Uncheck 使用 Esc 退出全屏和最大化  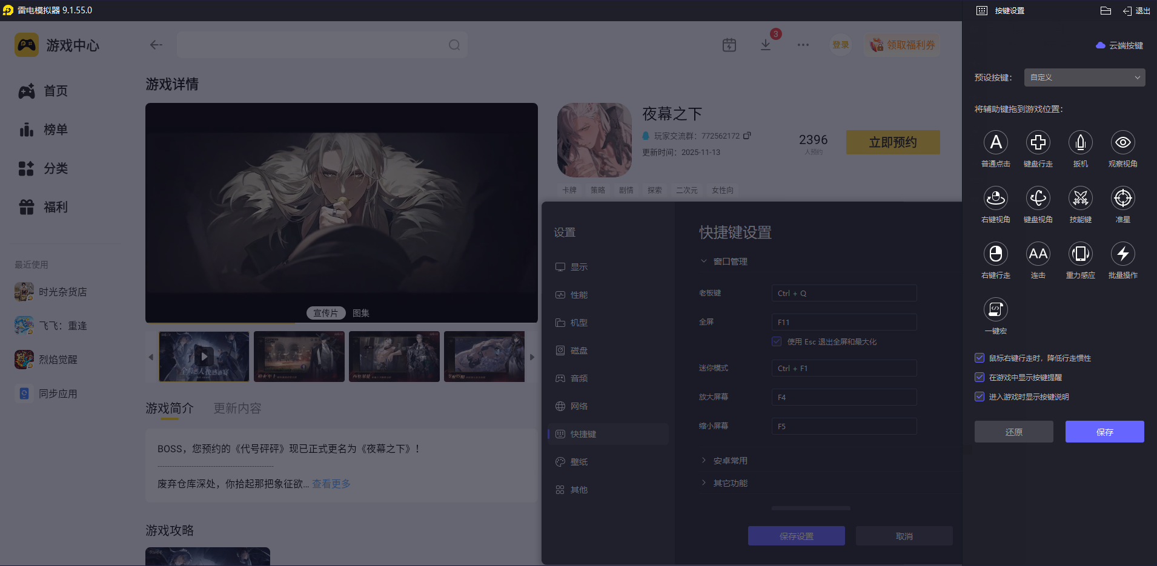[777, 341]
